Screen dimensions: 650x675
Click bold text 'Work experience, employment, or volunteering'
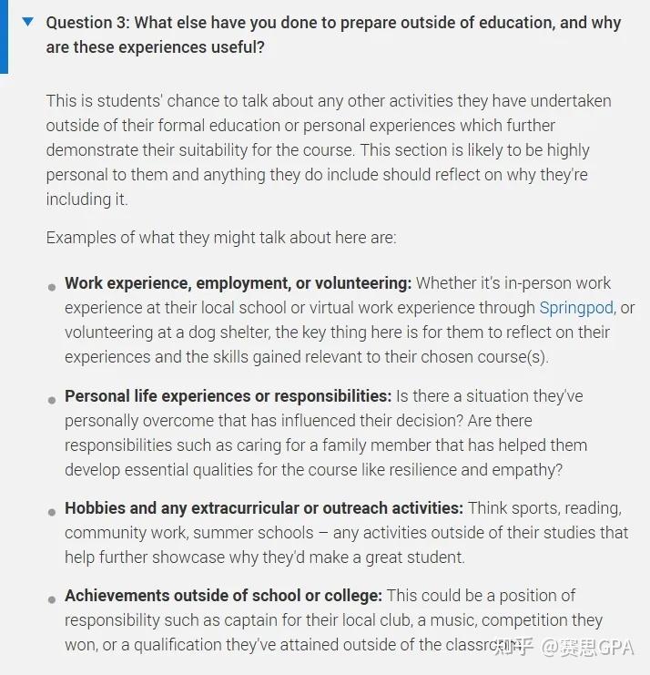(x=238, y=283)
